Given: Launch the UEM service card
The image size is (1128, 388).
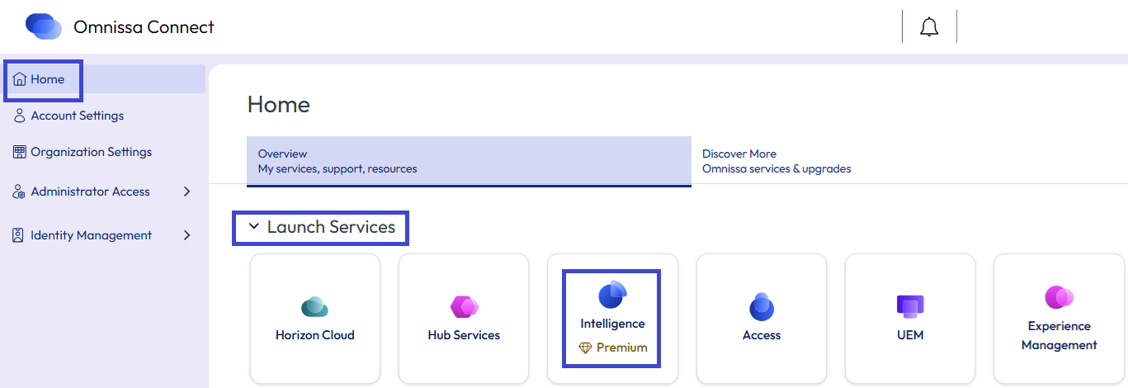Looking at the screenshot, I should (x=910, y=319).
